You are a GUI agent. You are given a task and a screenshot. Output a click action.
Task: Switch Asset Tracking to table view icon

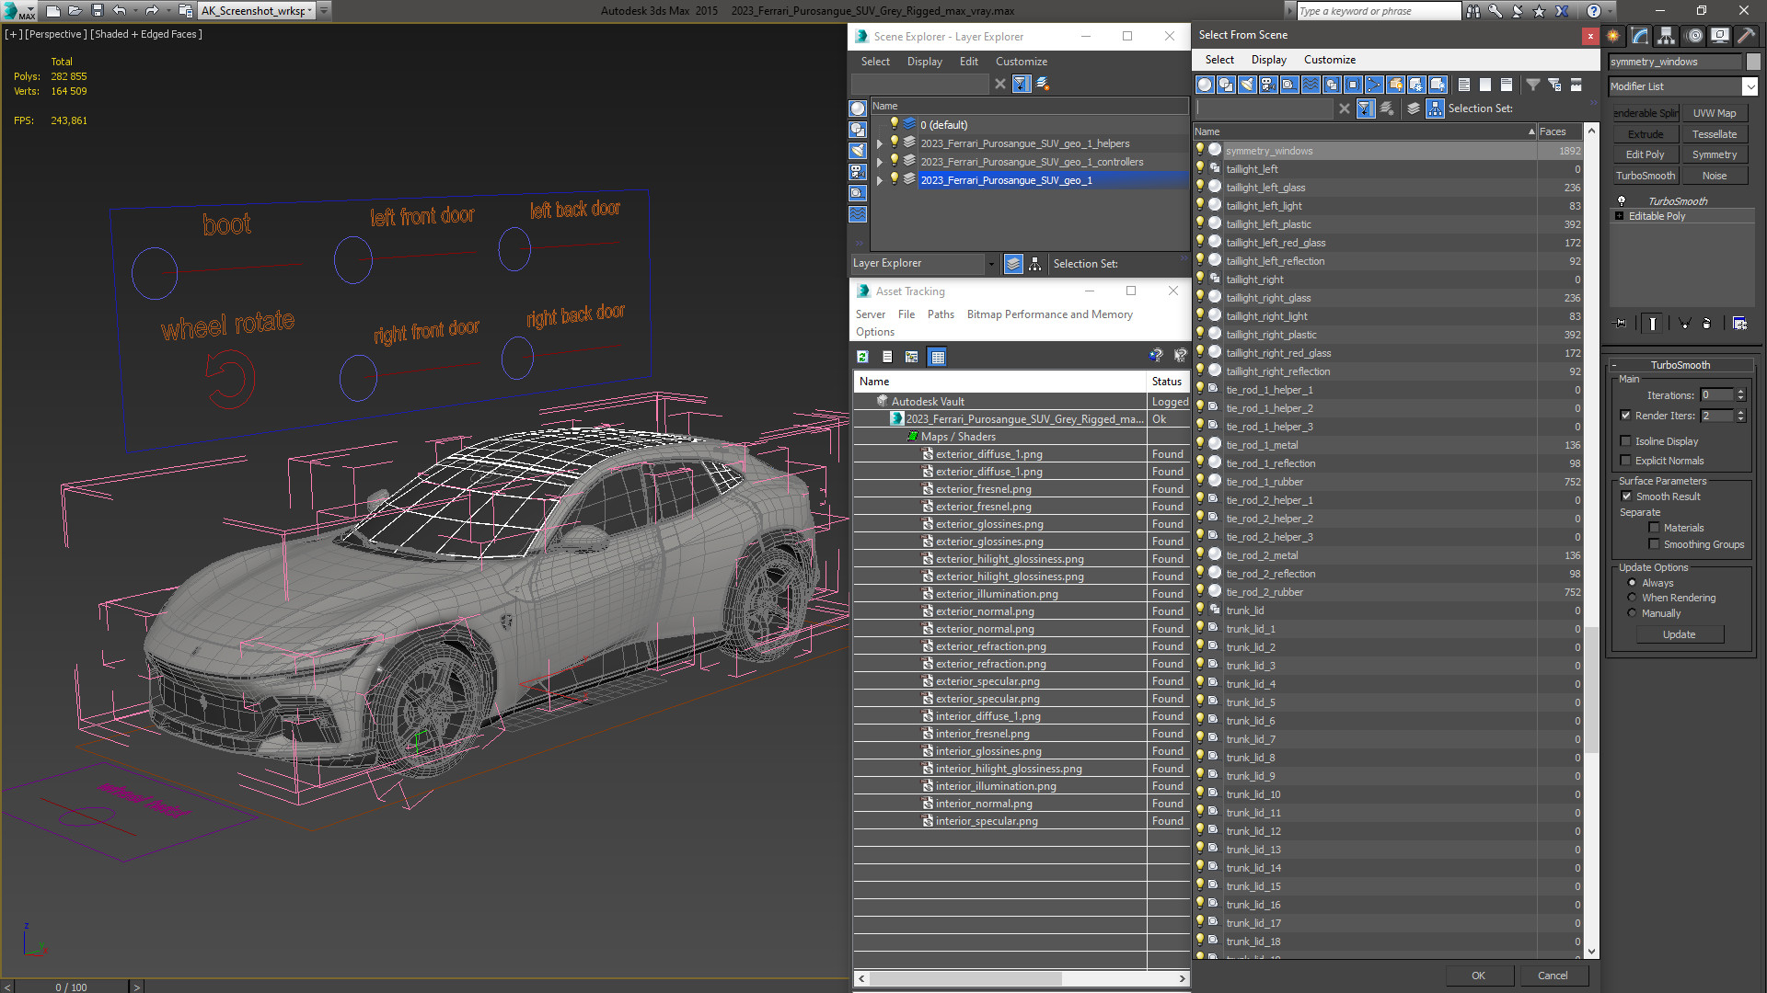tap(937, 357)
